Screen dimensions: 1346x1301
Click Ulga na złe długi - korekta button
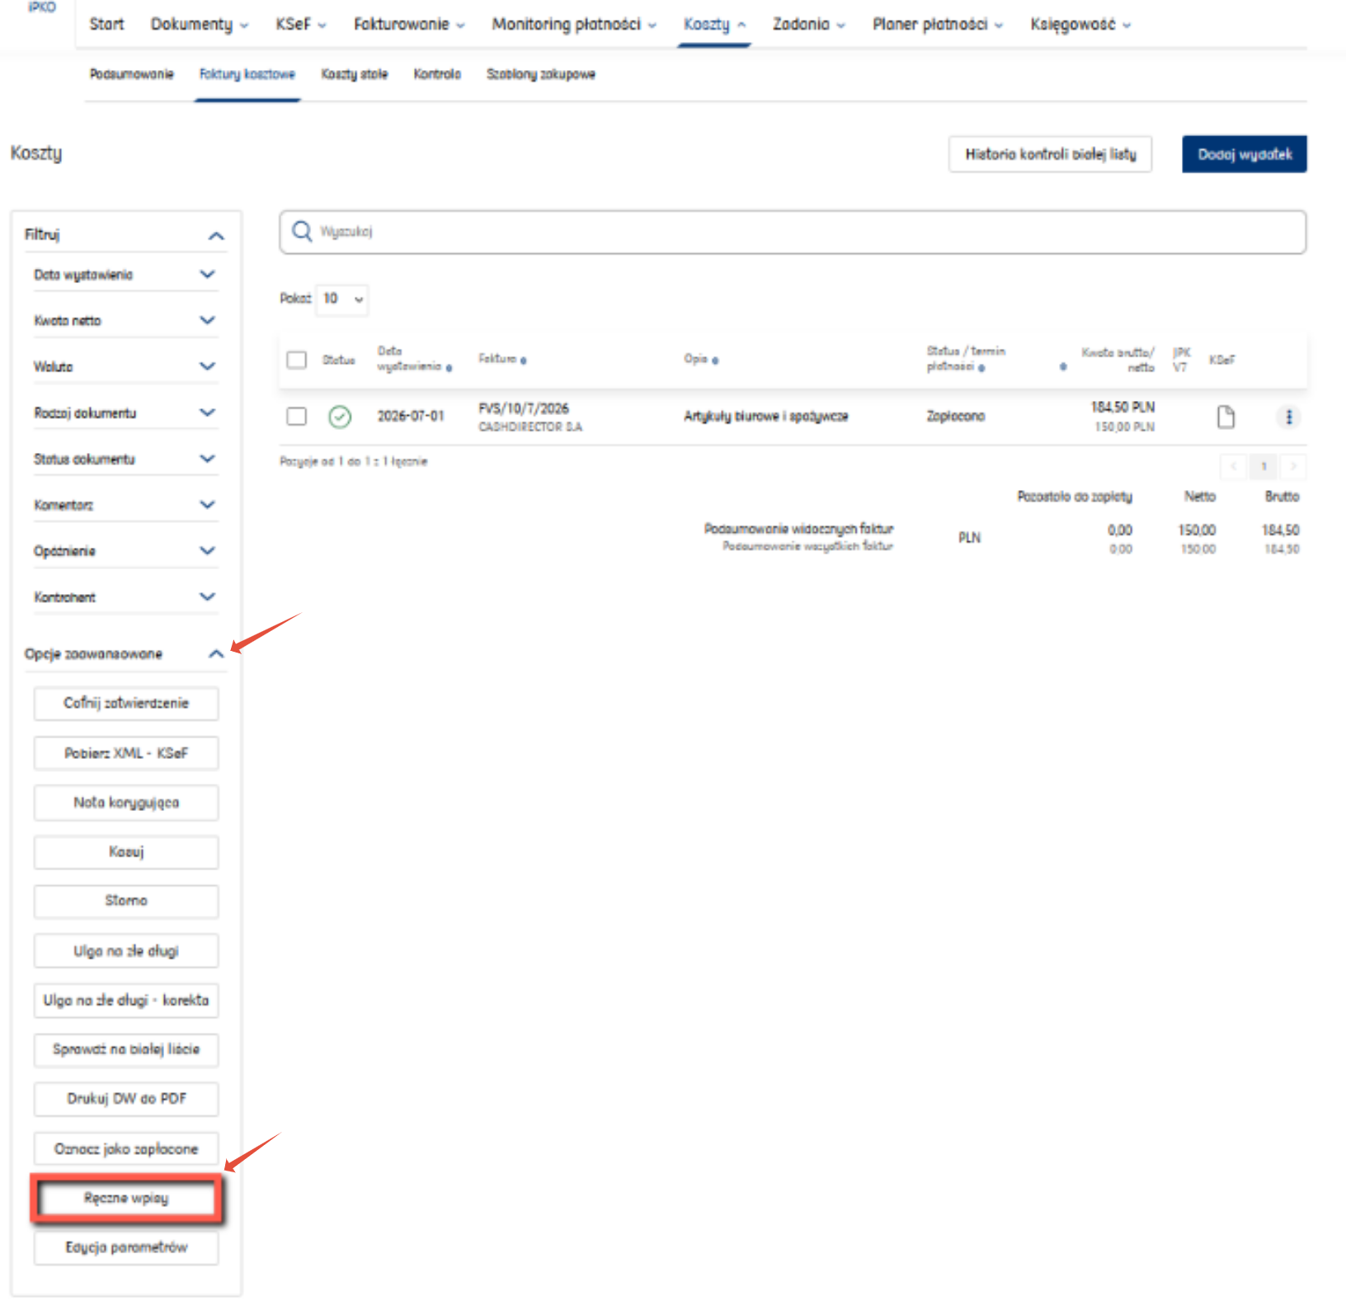click(x=126, y=1001)
